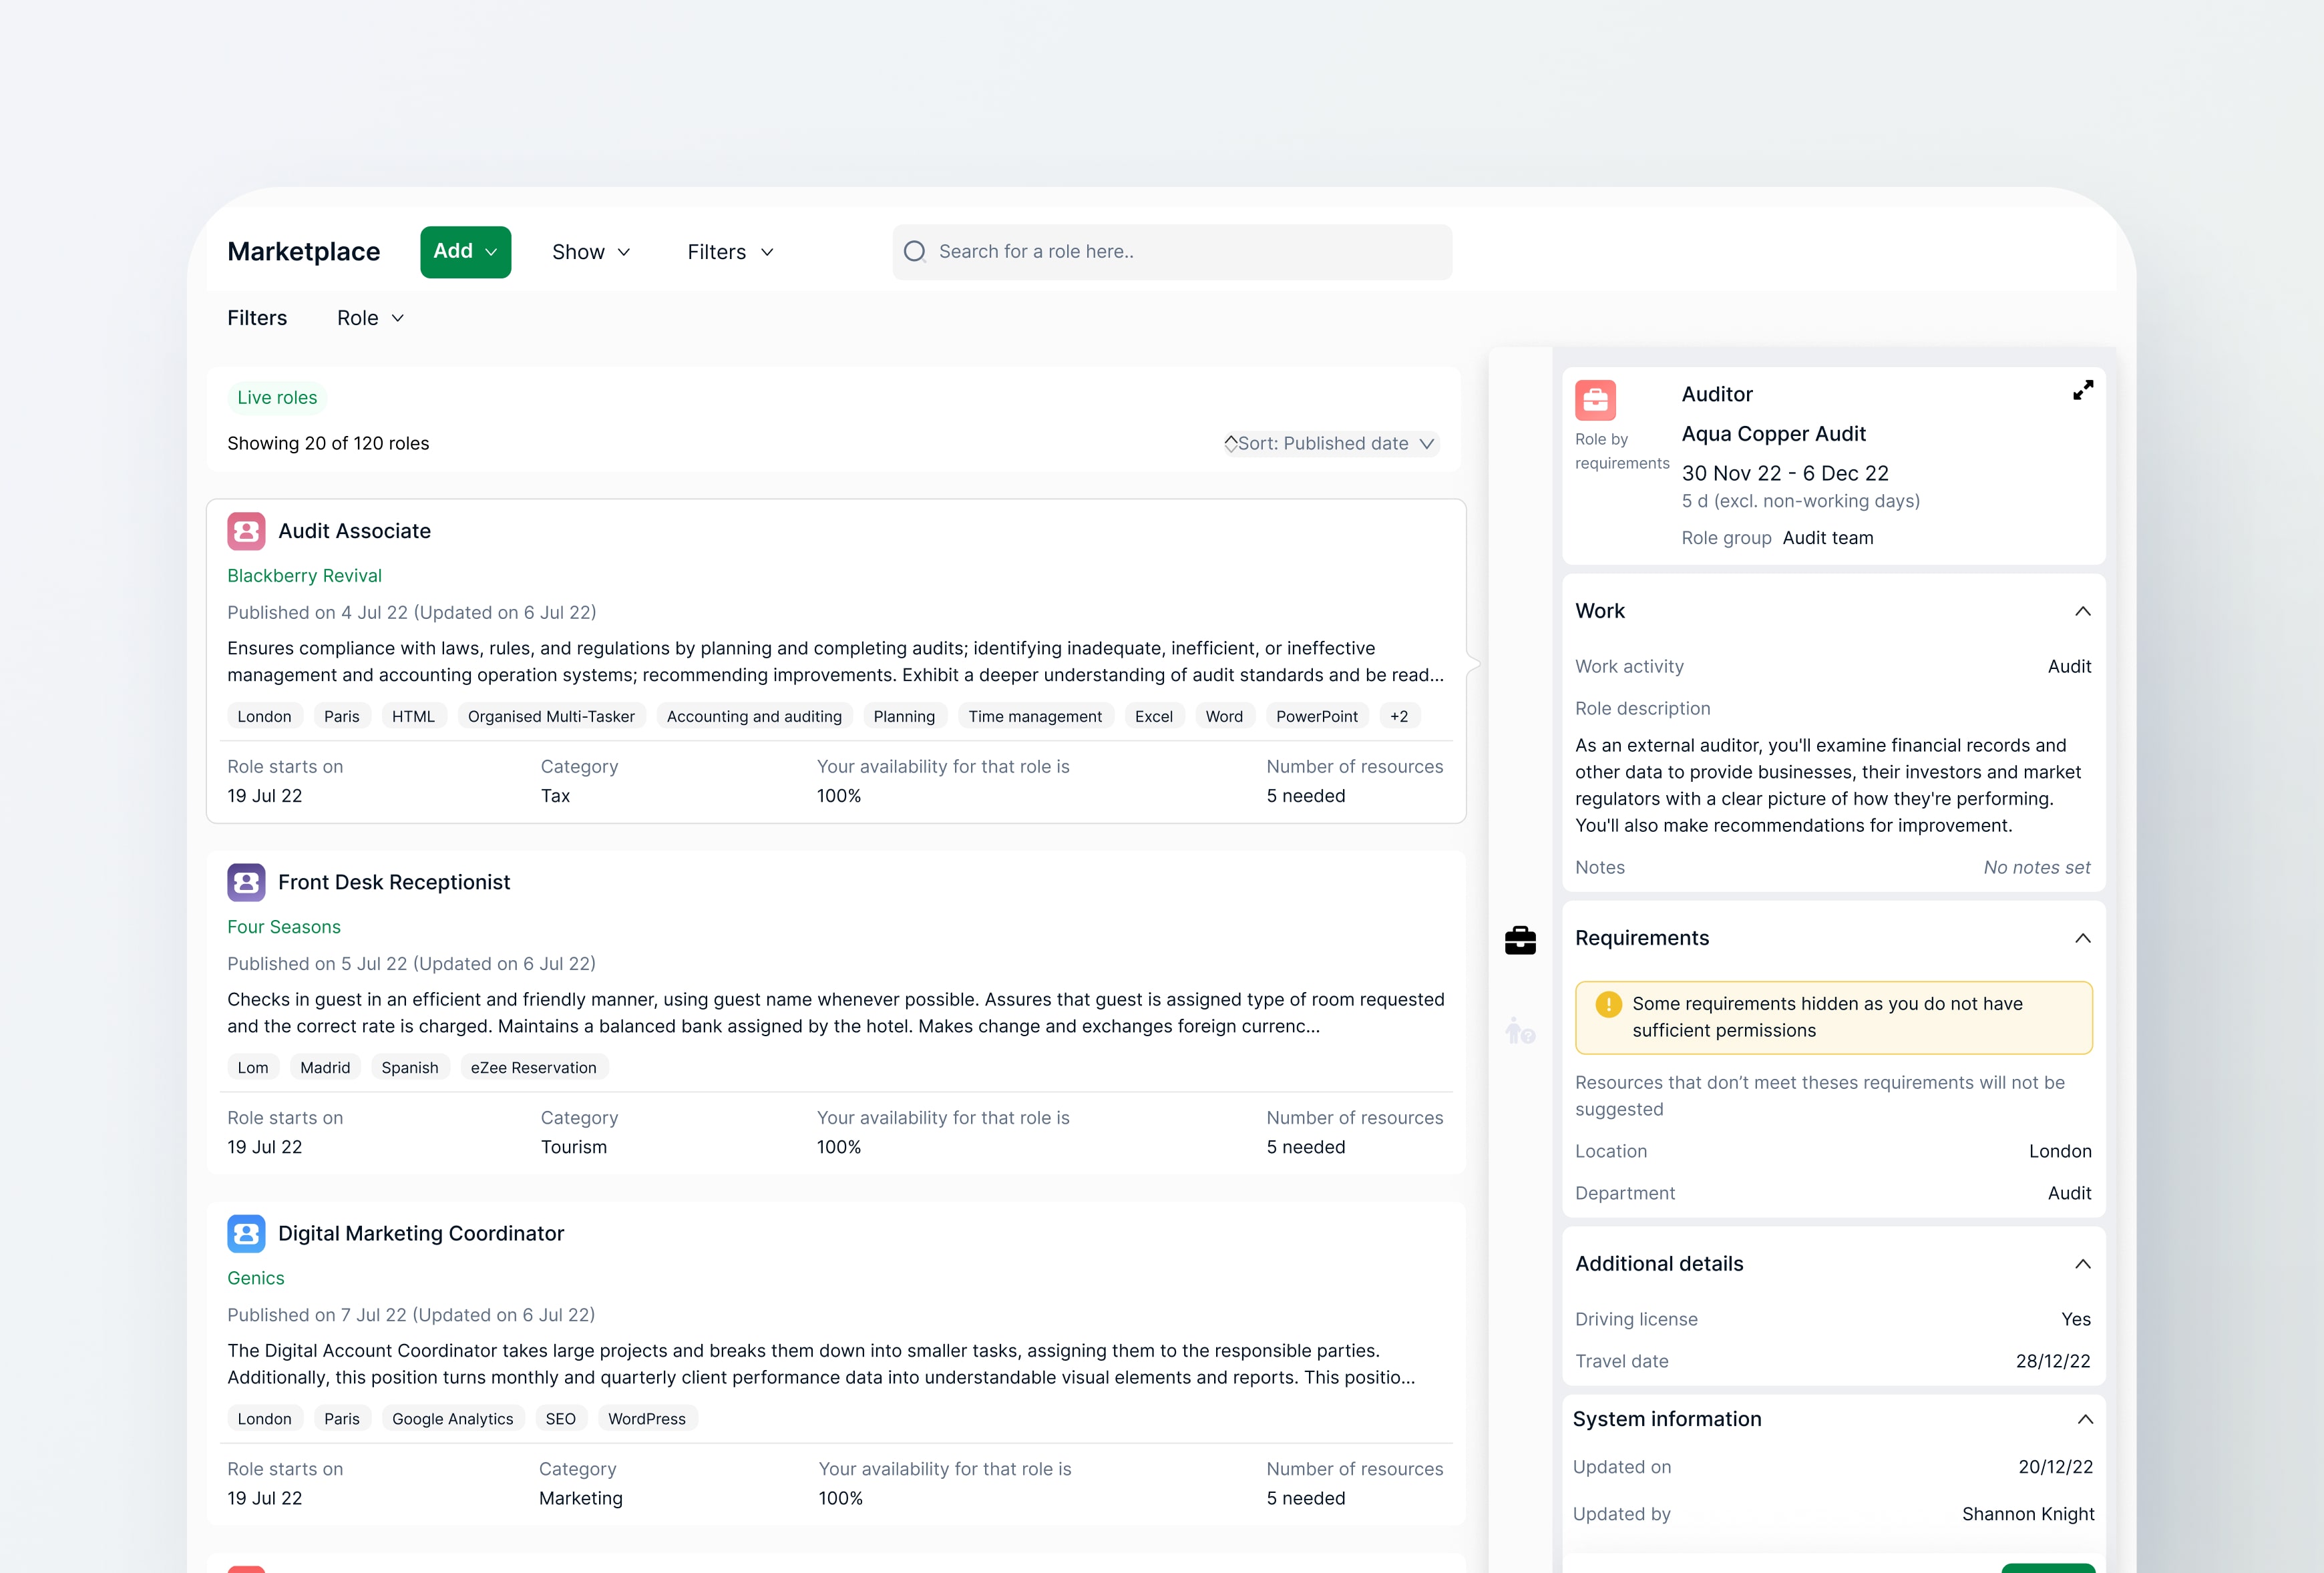Click the +2 tag on Audit Associate
The height and width of the screenshot is (1573, 2324).
[1398, 716]
